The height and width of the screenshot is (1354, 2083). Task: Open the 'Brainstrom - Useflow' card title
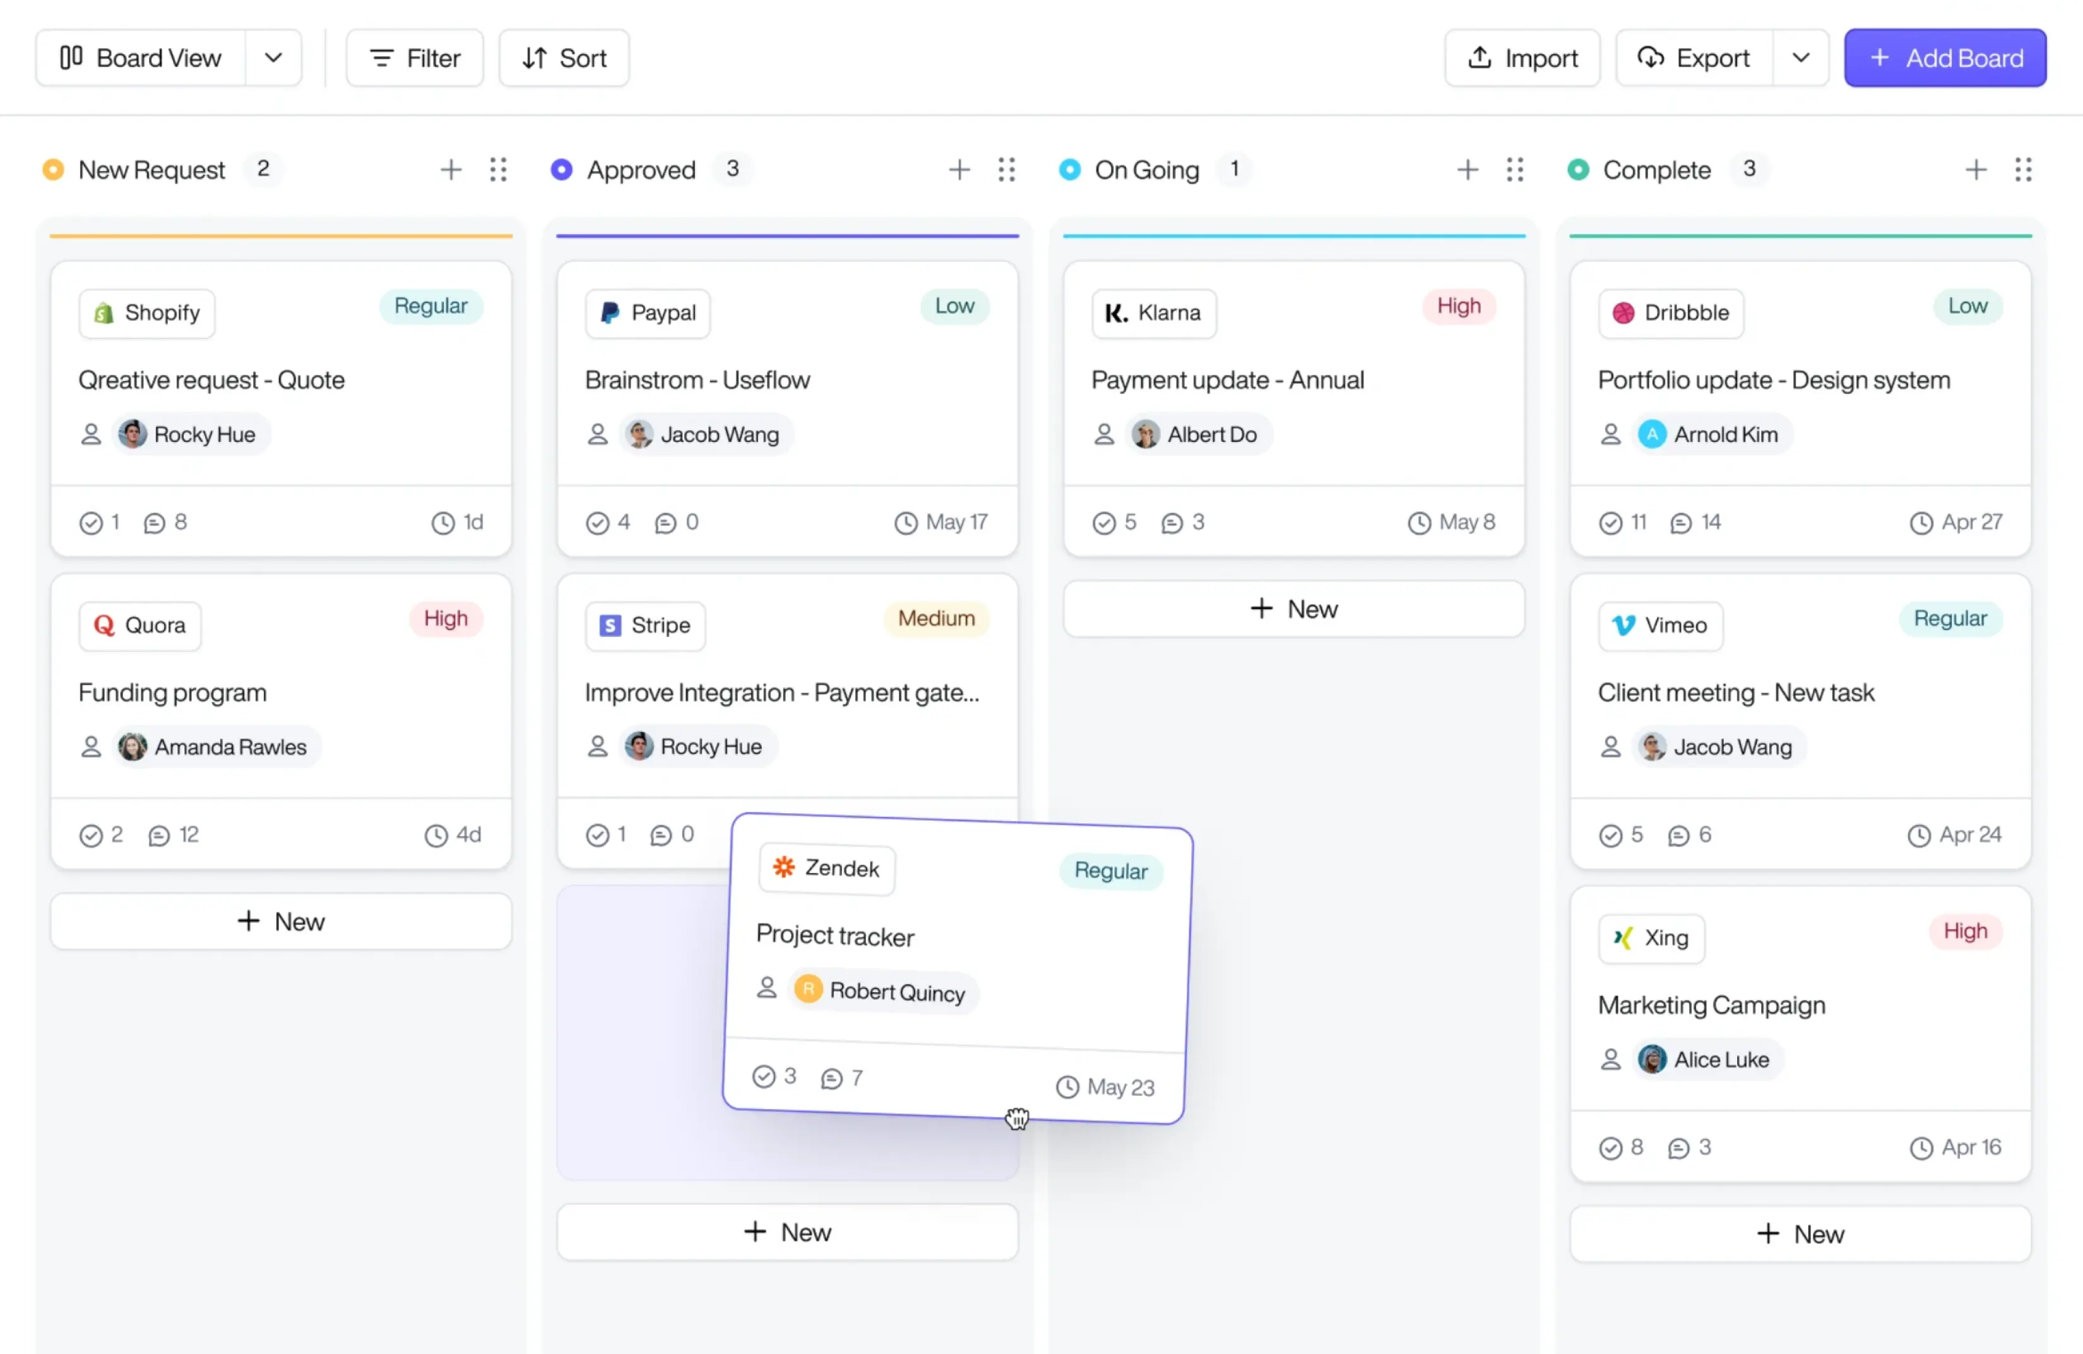click(x=697, y=380)
